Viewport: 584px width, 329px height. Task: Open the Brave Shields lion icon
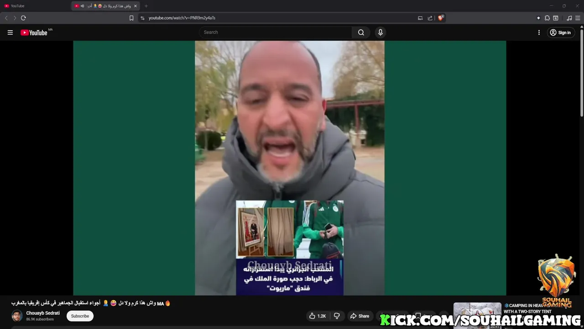(x=440, y=18)
